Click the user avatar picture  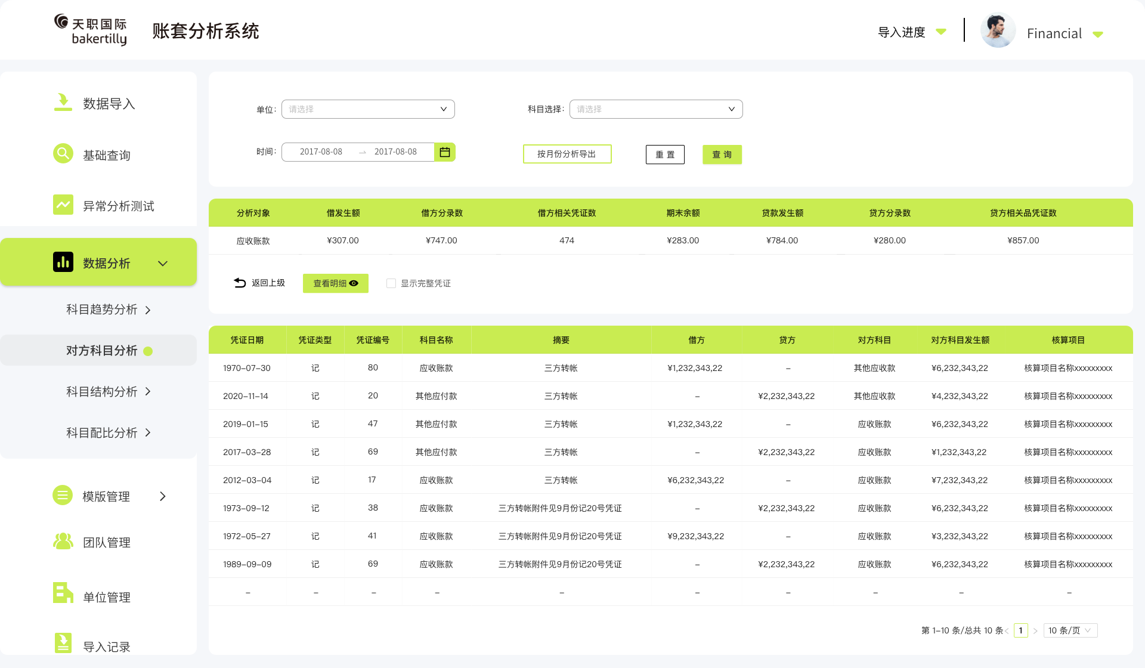(x=998, y=31)
